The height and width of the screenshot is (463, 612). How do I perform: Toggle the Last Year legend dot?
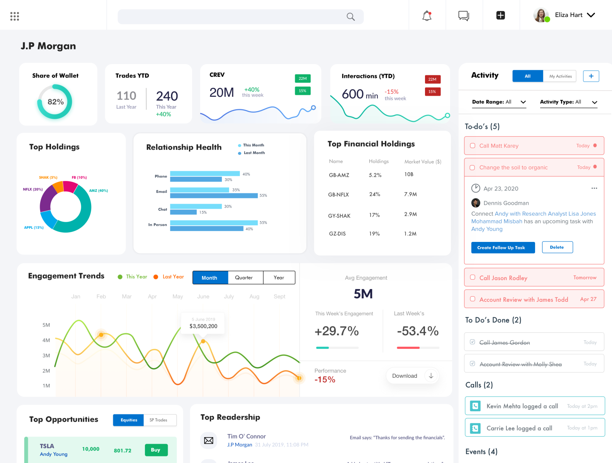(x=156, y=277)
